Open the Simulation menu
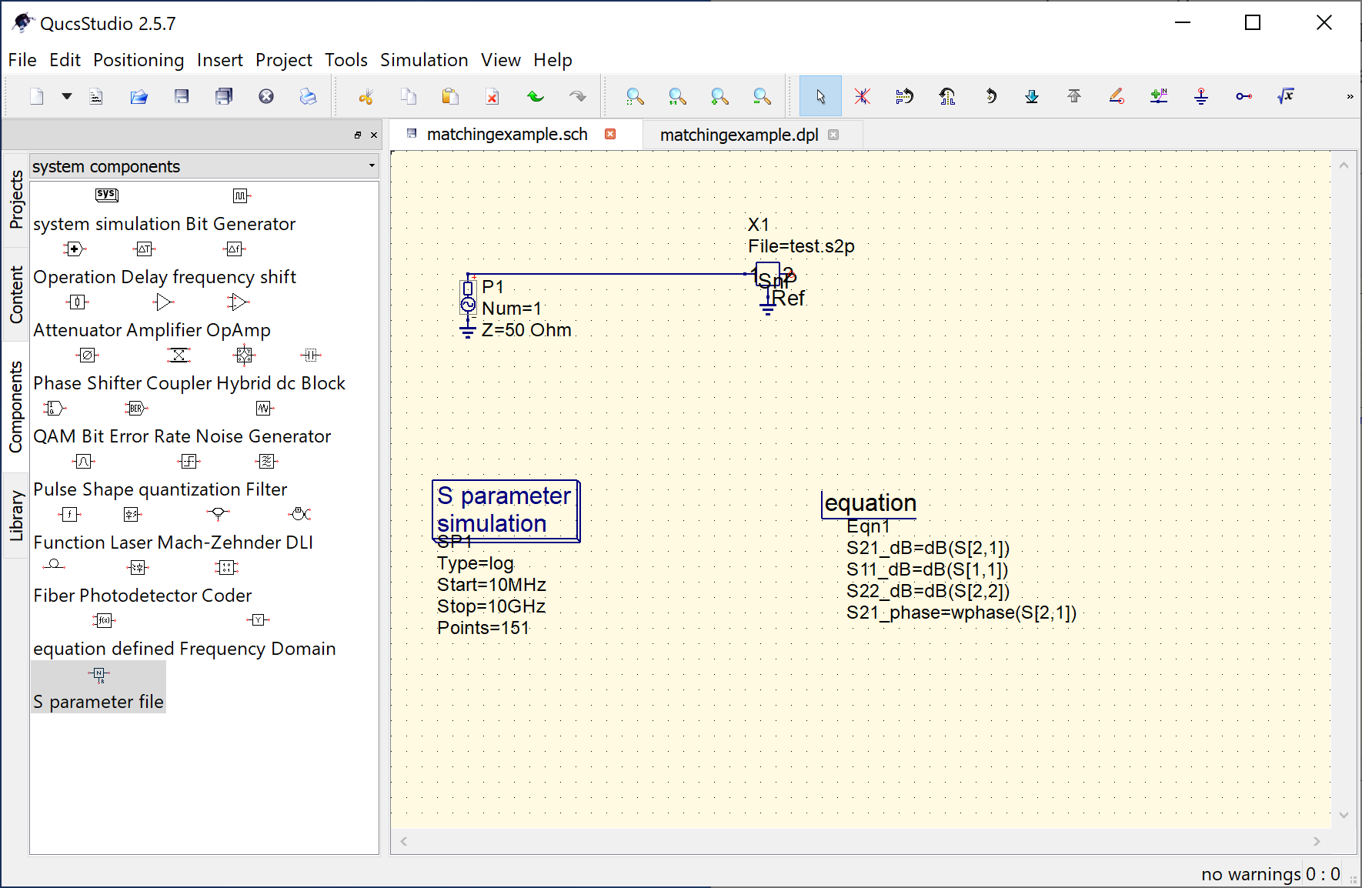Image resolution: width=1362 pixels, height=888 pixels. coord(424,60)
